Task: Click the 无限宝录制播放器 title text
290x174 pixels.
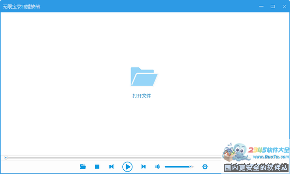Action: click(21, 7)
